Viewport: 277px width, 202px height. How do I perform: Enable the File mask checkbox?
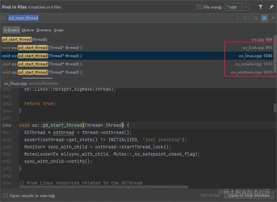pyautogui.click(x=199, y=7)
